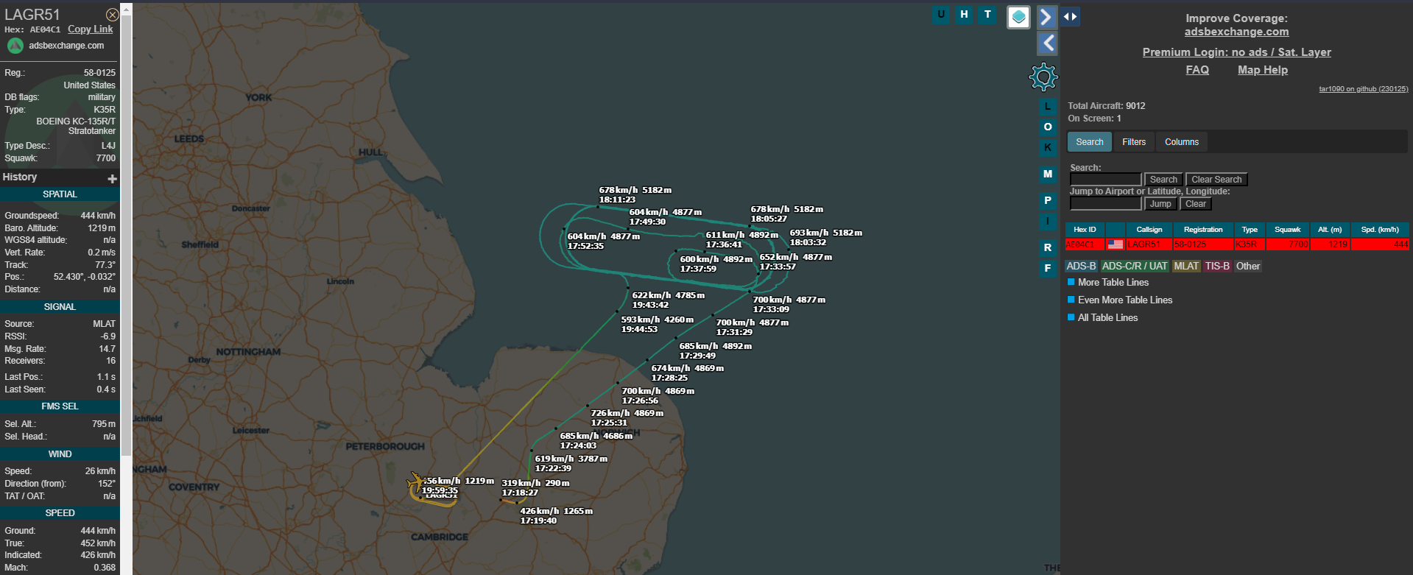Toggle the K map option button
The width and height of the screenshot is (1413, 575).
(1048, 147)
